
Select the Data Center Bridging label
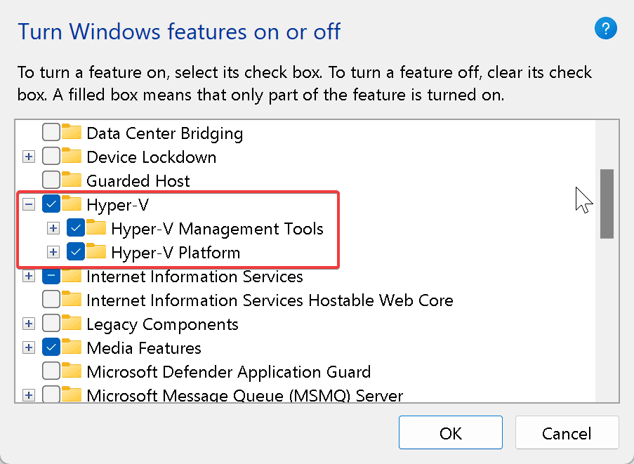[164, 133]
